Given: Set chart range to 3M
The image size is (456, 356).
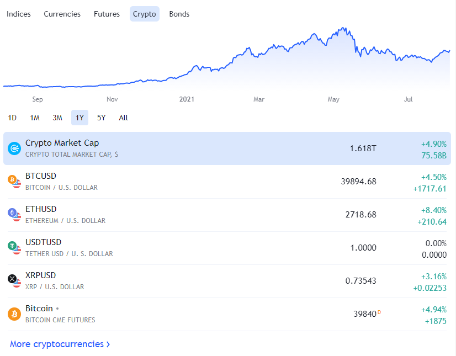Looking at the screenshot, I should pyautogui.click(x=57, y=118).
